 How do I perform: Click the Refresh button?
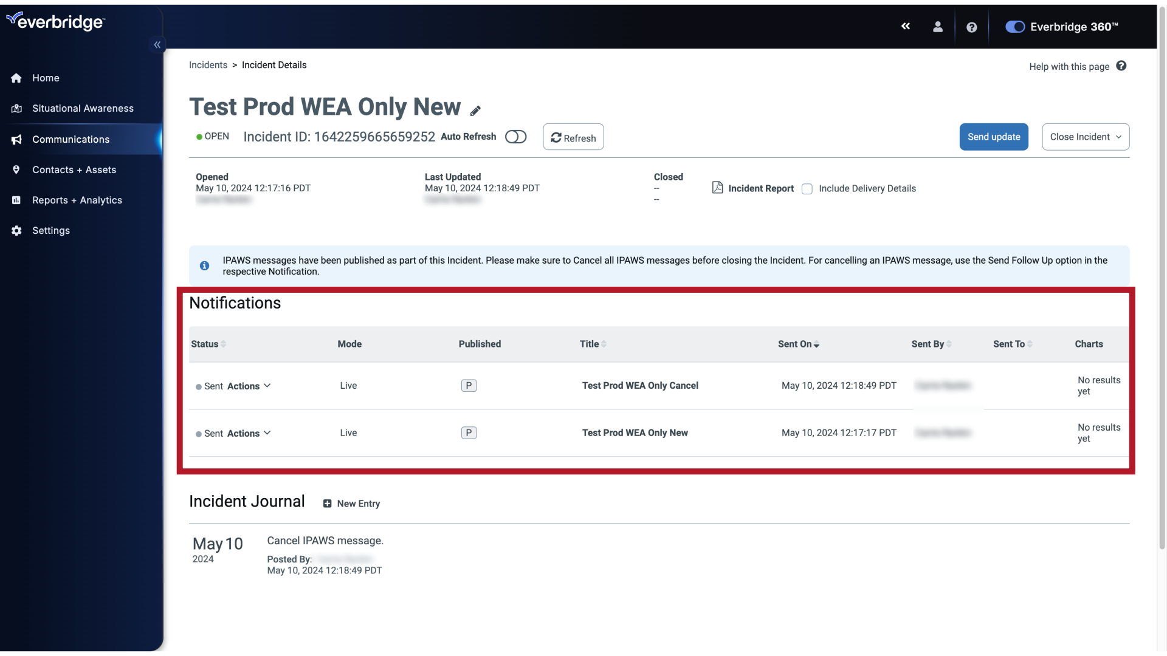click(573, 136)
